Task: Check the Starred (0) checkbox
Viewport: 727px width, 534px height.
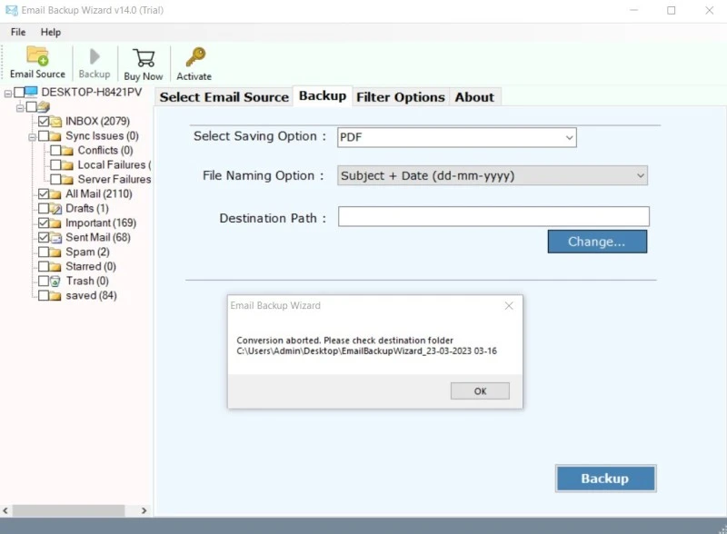Action: point(44,266)
